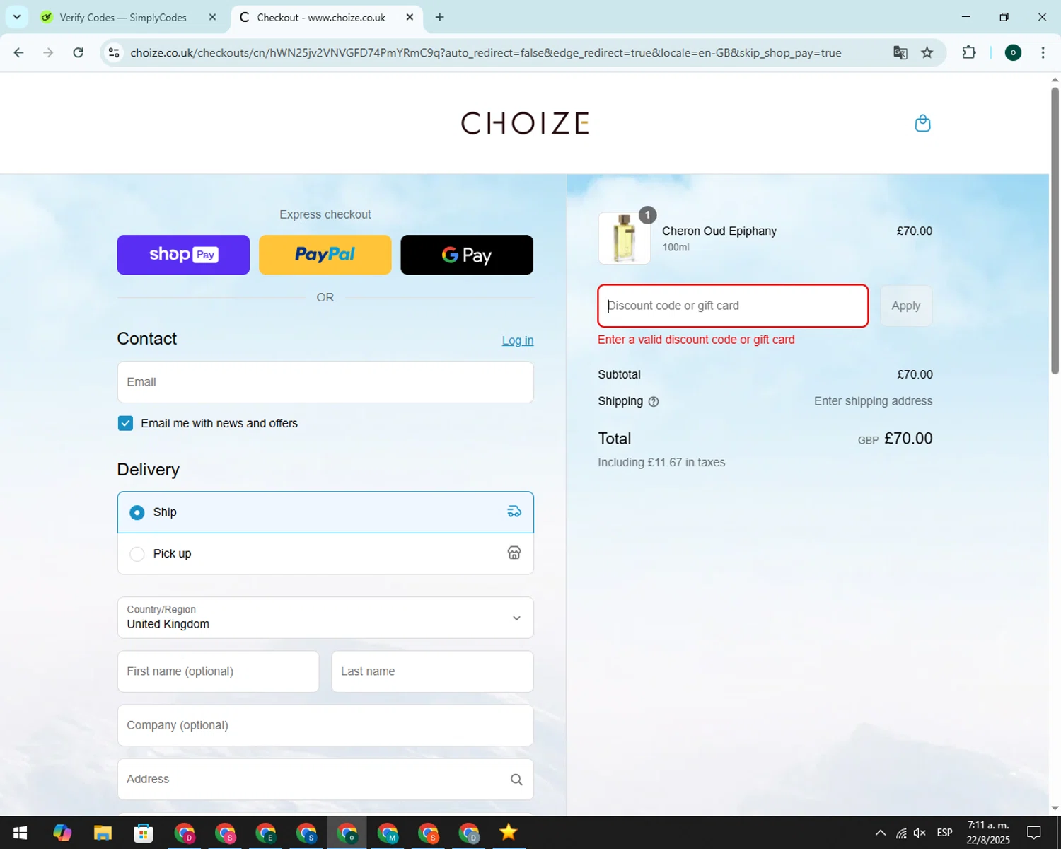Click the Address input field
The height and width of the screenshot is (849, 1061).
click(x=325, y=780)
